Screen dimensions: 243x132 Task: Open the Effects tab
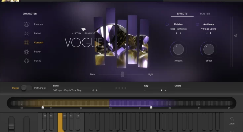tap(182, 14)
